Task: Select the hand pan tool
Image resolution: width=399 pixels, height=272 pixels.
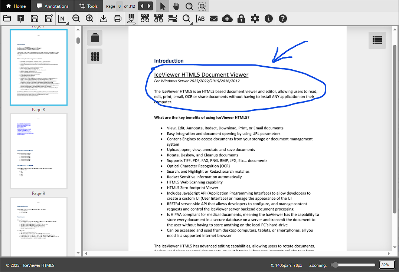Action: coord(176,6)
